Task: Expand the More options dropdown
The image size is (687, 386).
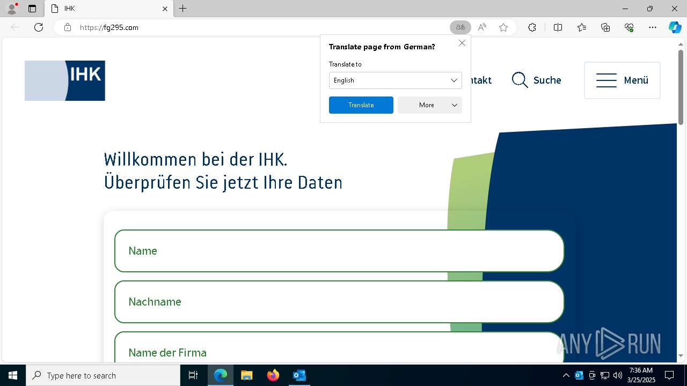Action: tap(430, 105)
